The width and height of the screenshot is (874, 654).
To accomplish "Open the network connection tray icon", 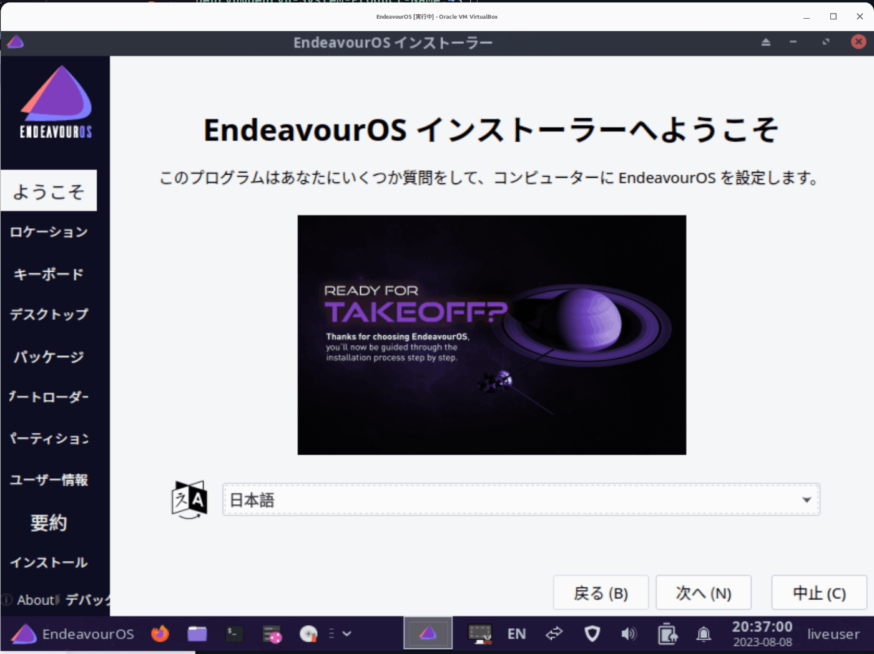I will point(554,634).
